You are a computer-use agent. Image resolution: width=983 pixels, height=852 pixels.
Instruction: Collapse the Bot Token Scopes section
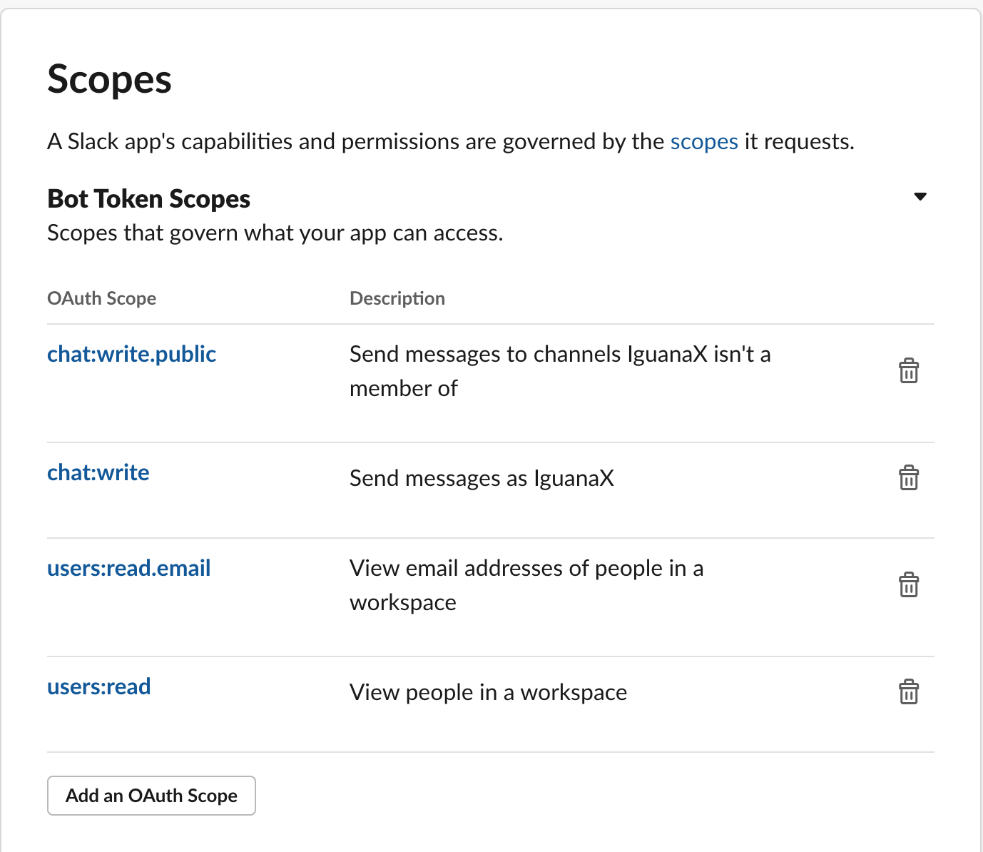(x=920, y=197)
